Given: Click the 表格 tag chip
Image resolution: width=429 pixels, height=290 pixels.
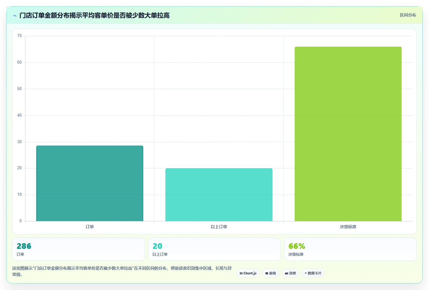Looking at the screenshot, I should (270, 273).
